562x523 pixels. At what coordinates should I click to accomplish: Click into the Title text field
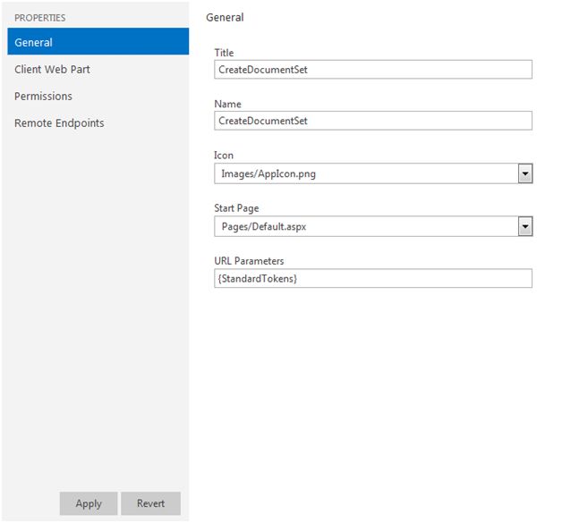[x=373, y=69]
